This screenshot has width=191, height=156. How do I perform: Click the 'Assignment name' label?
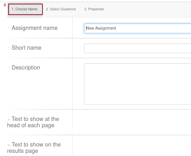(x=34, y=28)
